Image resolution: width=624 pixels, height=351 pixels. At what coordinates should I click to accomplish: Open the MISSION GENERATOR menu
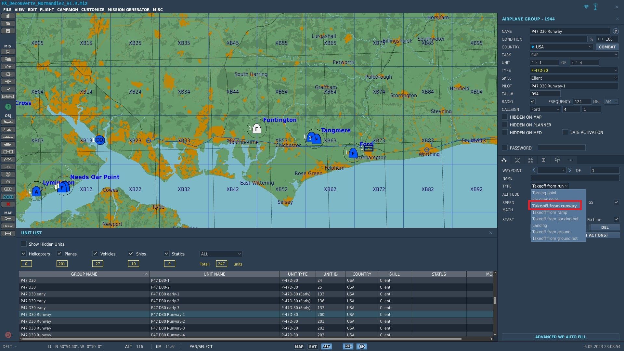(x=128, y=9)
